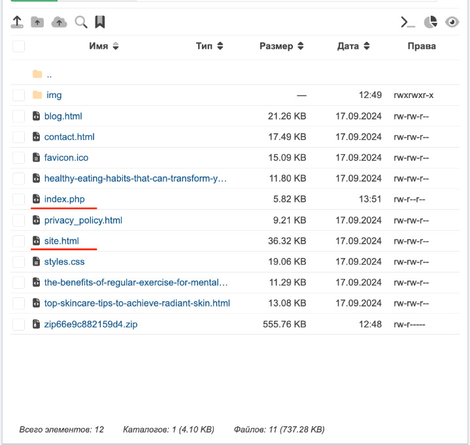Open the site.html file link
Viewport: 470px width, 445px height.
click(61, 241)
